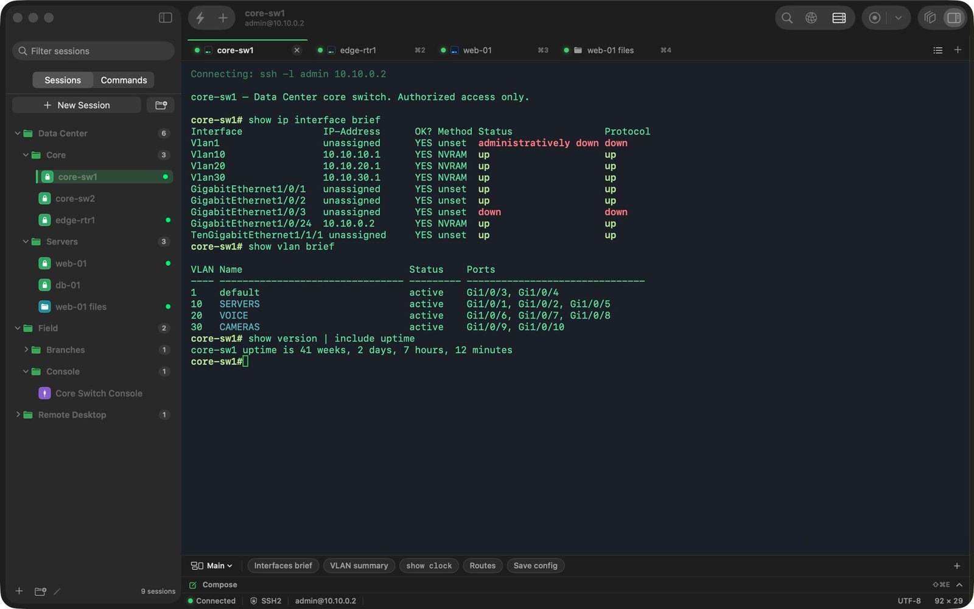Viewport: 974px width, 609px height.
Task: Add new tab with plus in tab bar
Action: [x=958, y=50]
